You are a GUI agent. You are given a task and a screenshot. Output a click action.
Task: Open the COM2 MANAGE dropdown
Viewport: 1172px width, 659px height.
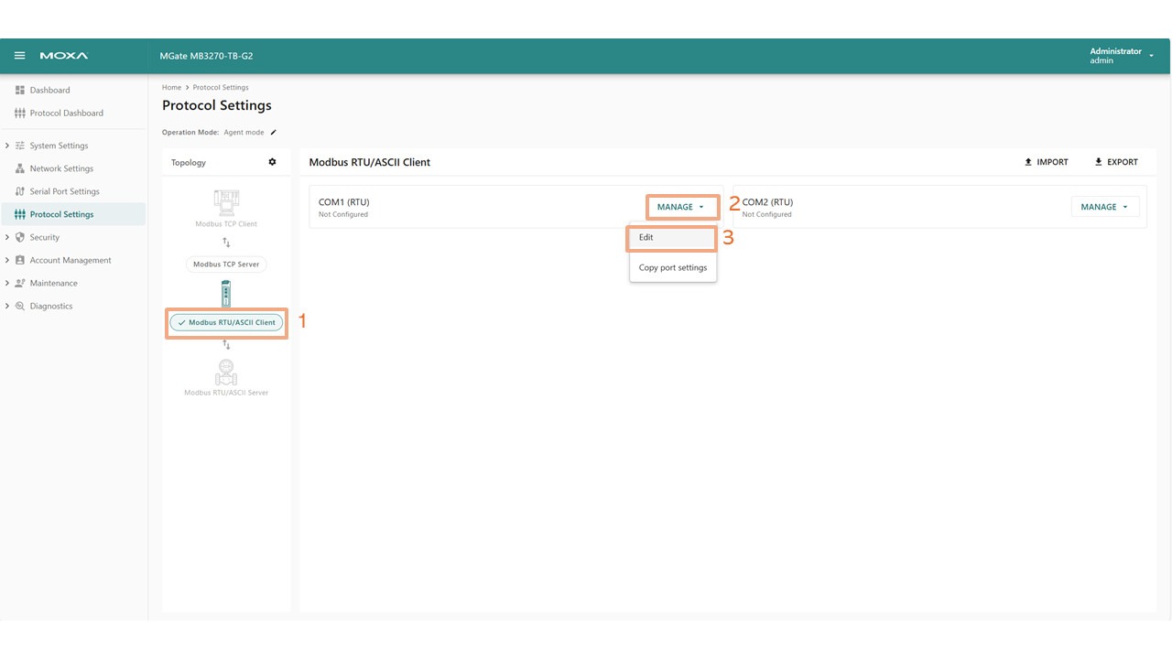[1104, 207]
